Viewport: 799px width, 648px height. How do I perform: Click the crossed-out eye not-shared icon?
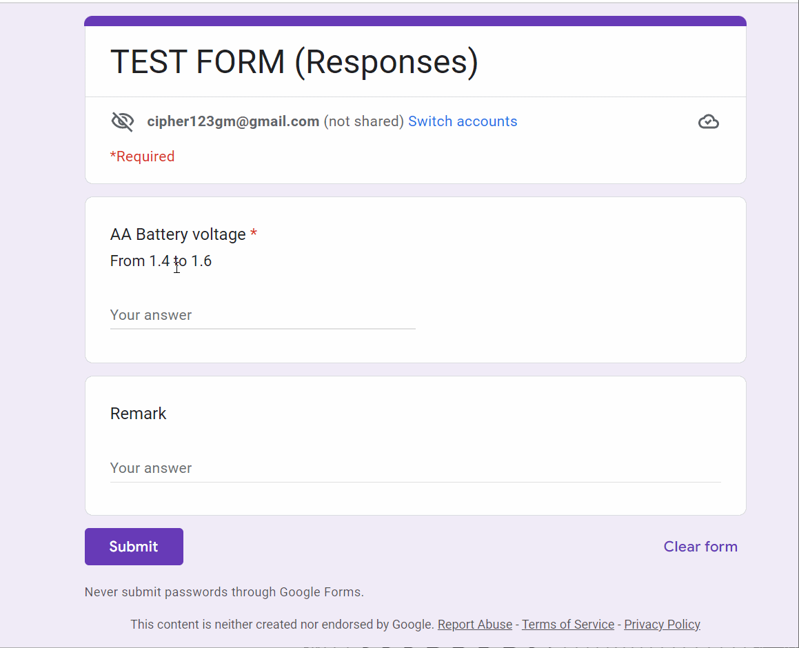[x=122, y=122]
